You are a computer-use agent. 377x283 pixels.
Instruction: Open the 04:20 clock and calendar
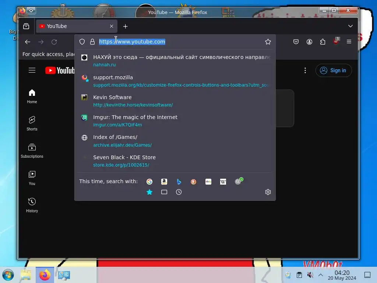(342, 275)
